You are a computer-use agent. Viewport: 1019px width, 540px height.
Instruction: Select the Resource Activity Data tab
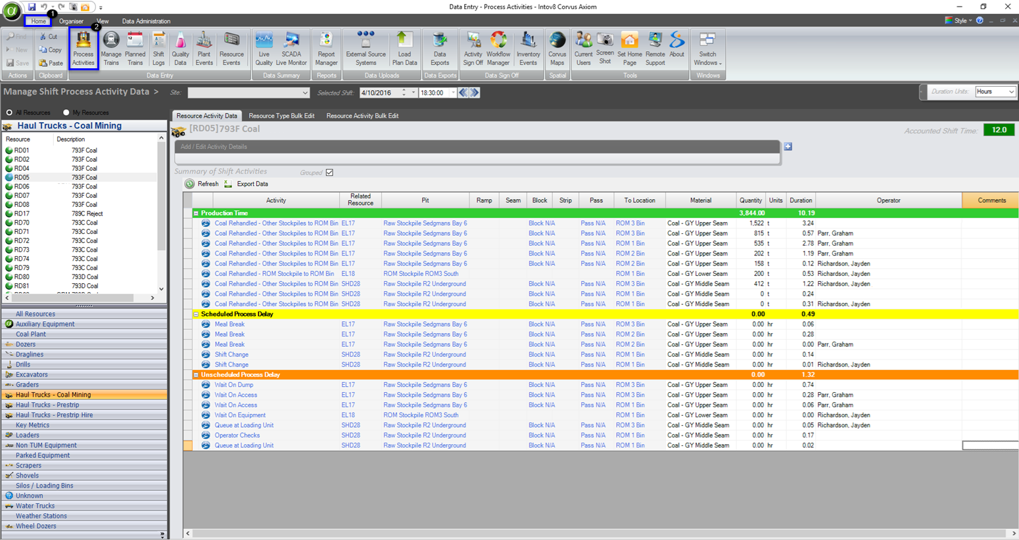pos(206,116)
